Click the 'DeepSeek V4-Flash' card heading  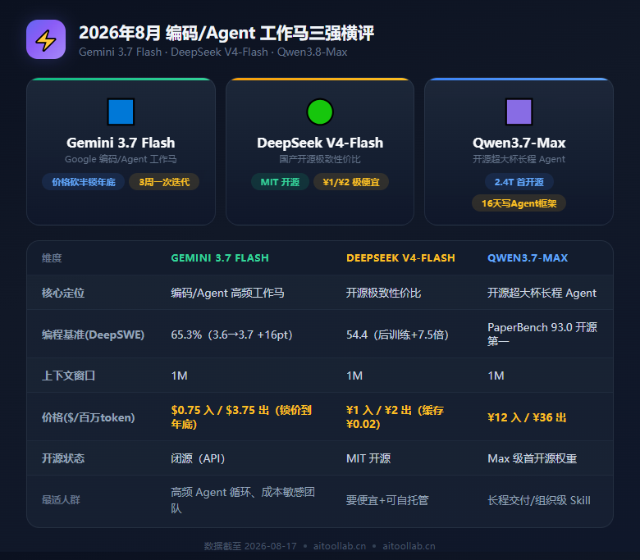[x=320, y=143]
